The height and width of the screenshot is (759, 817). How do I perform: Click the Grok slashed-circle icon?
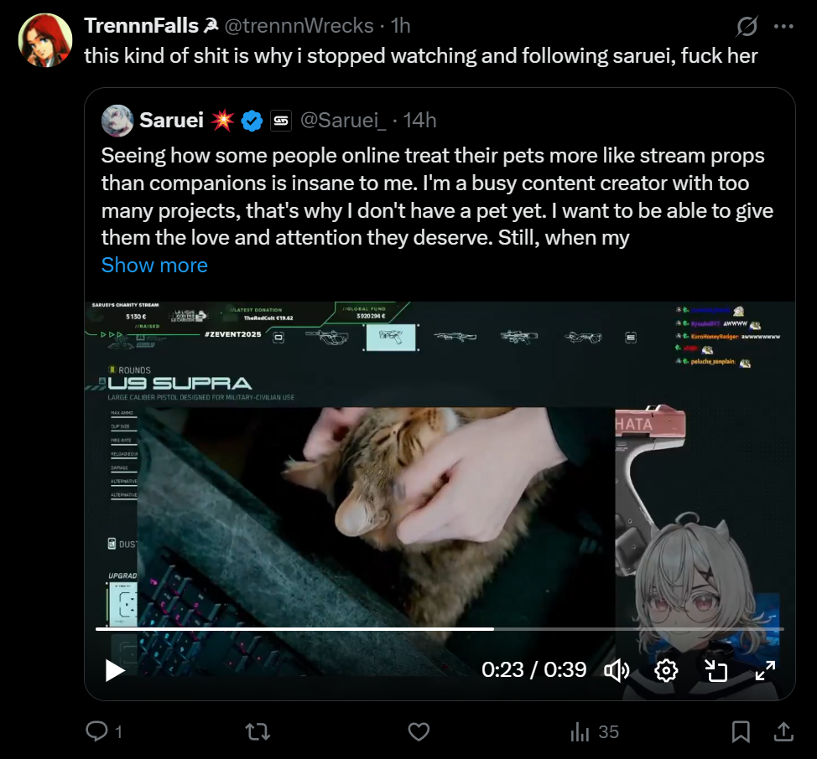(x=747, y=26)
